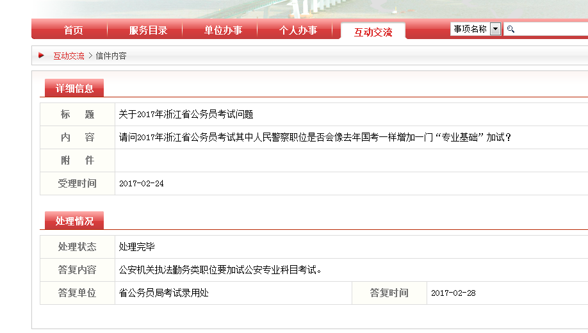Click the magnifier icon in search box
The width and height of the screenshot is (588, 333).
tap(510, 29)
